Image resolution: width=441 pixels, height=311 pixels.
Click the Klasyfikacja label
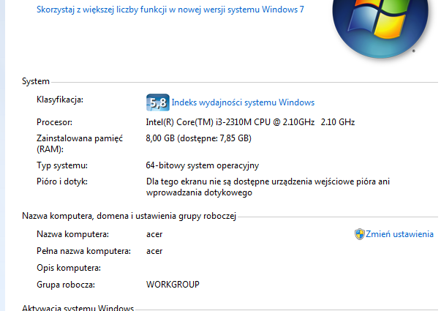(60, 100)
